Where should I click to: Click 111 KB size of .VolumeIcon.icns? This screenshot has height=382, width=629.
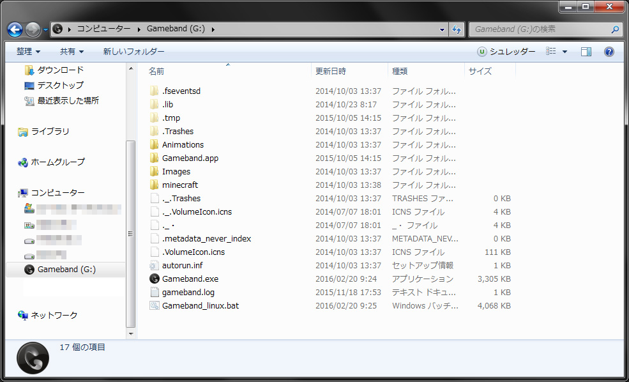(497, 252)
